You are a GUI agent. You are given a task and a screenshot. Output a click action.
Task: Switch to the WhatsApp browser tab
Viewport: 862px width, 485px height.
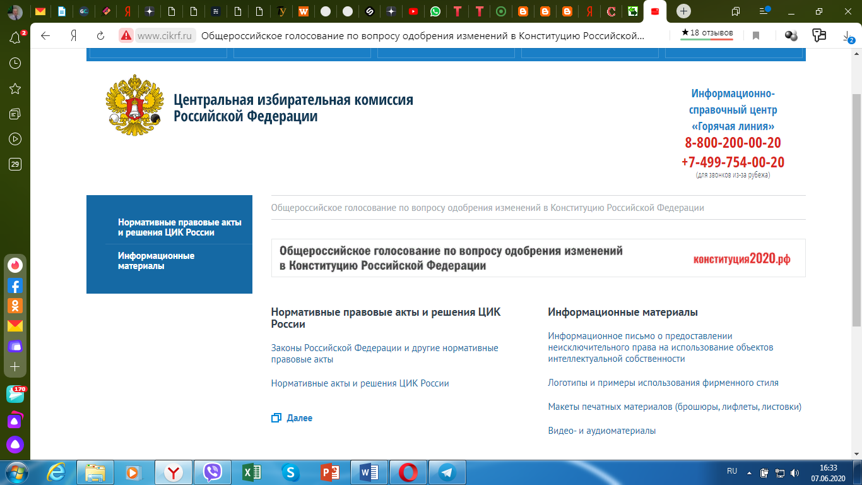(435, 11)
